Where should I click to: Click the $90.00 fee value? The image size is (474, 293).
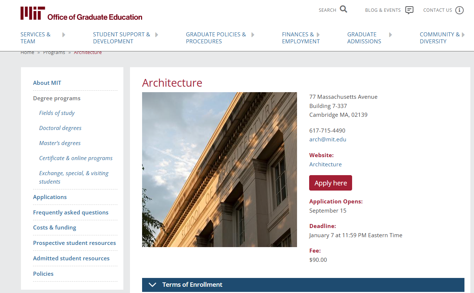[318, 260]
